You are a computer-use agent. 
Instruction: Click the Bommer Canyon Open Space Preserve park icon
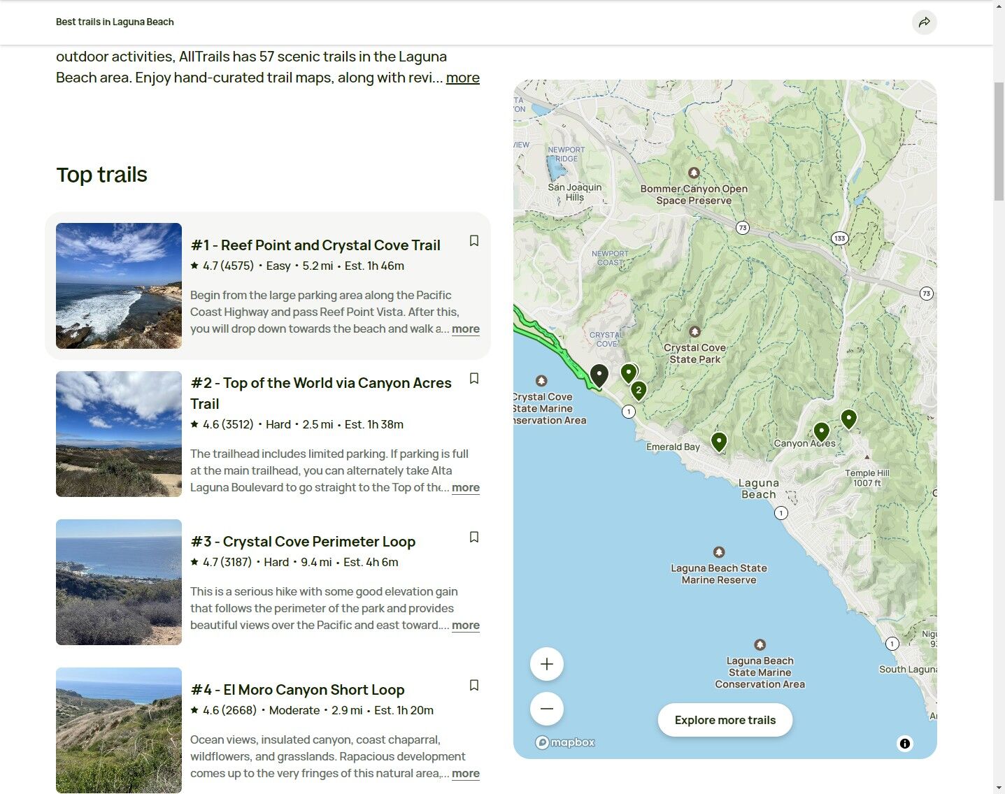[x=694, y=173]
